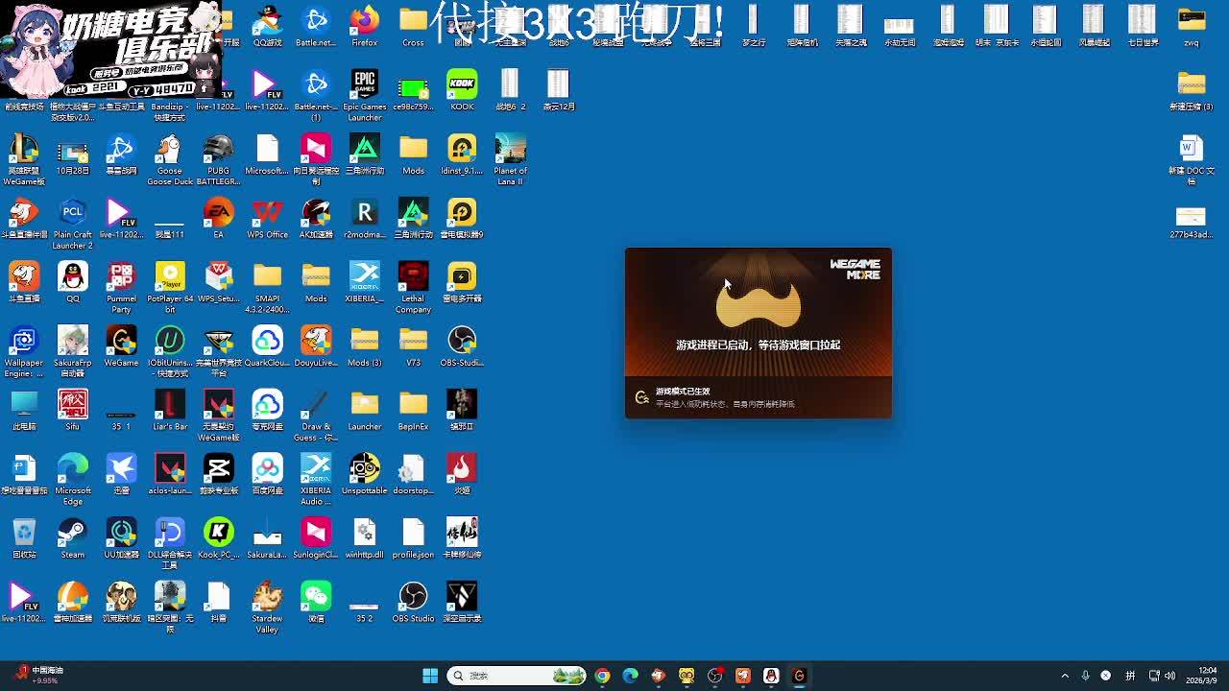The width and height of the screenshot is (1229, 691).
Task: Open the Goose Goose Duck shortcut
Action: (x=169, y=151)
